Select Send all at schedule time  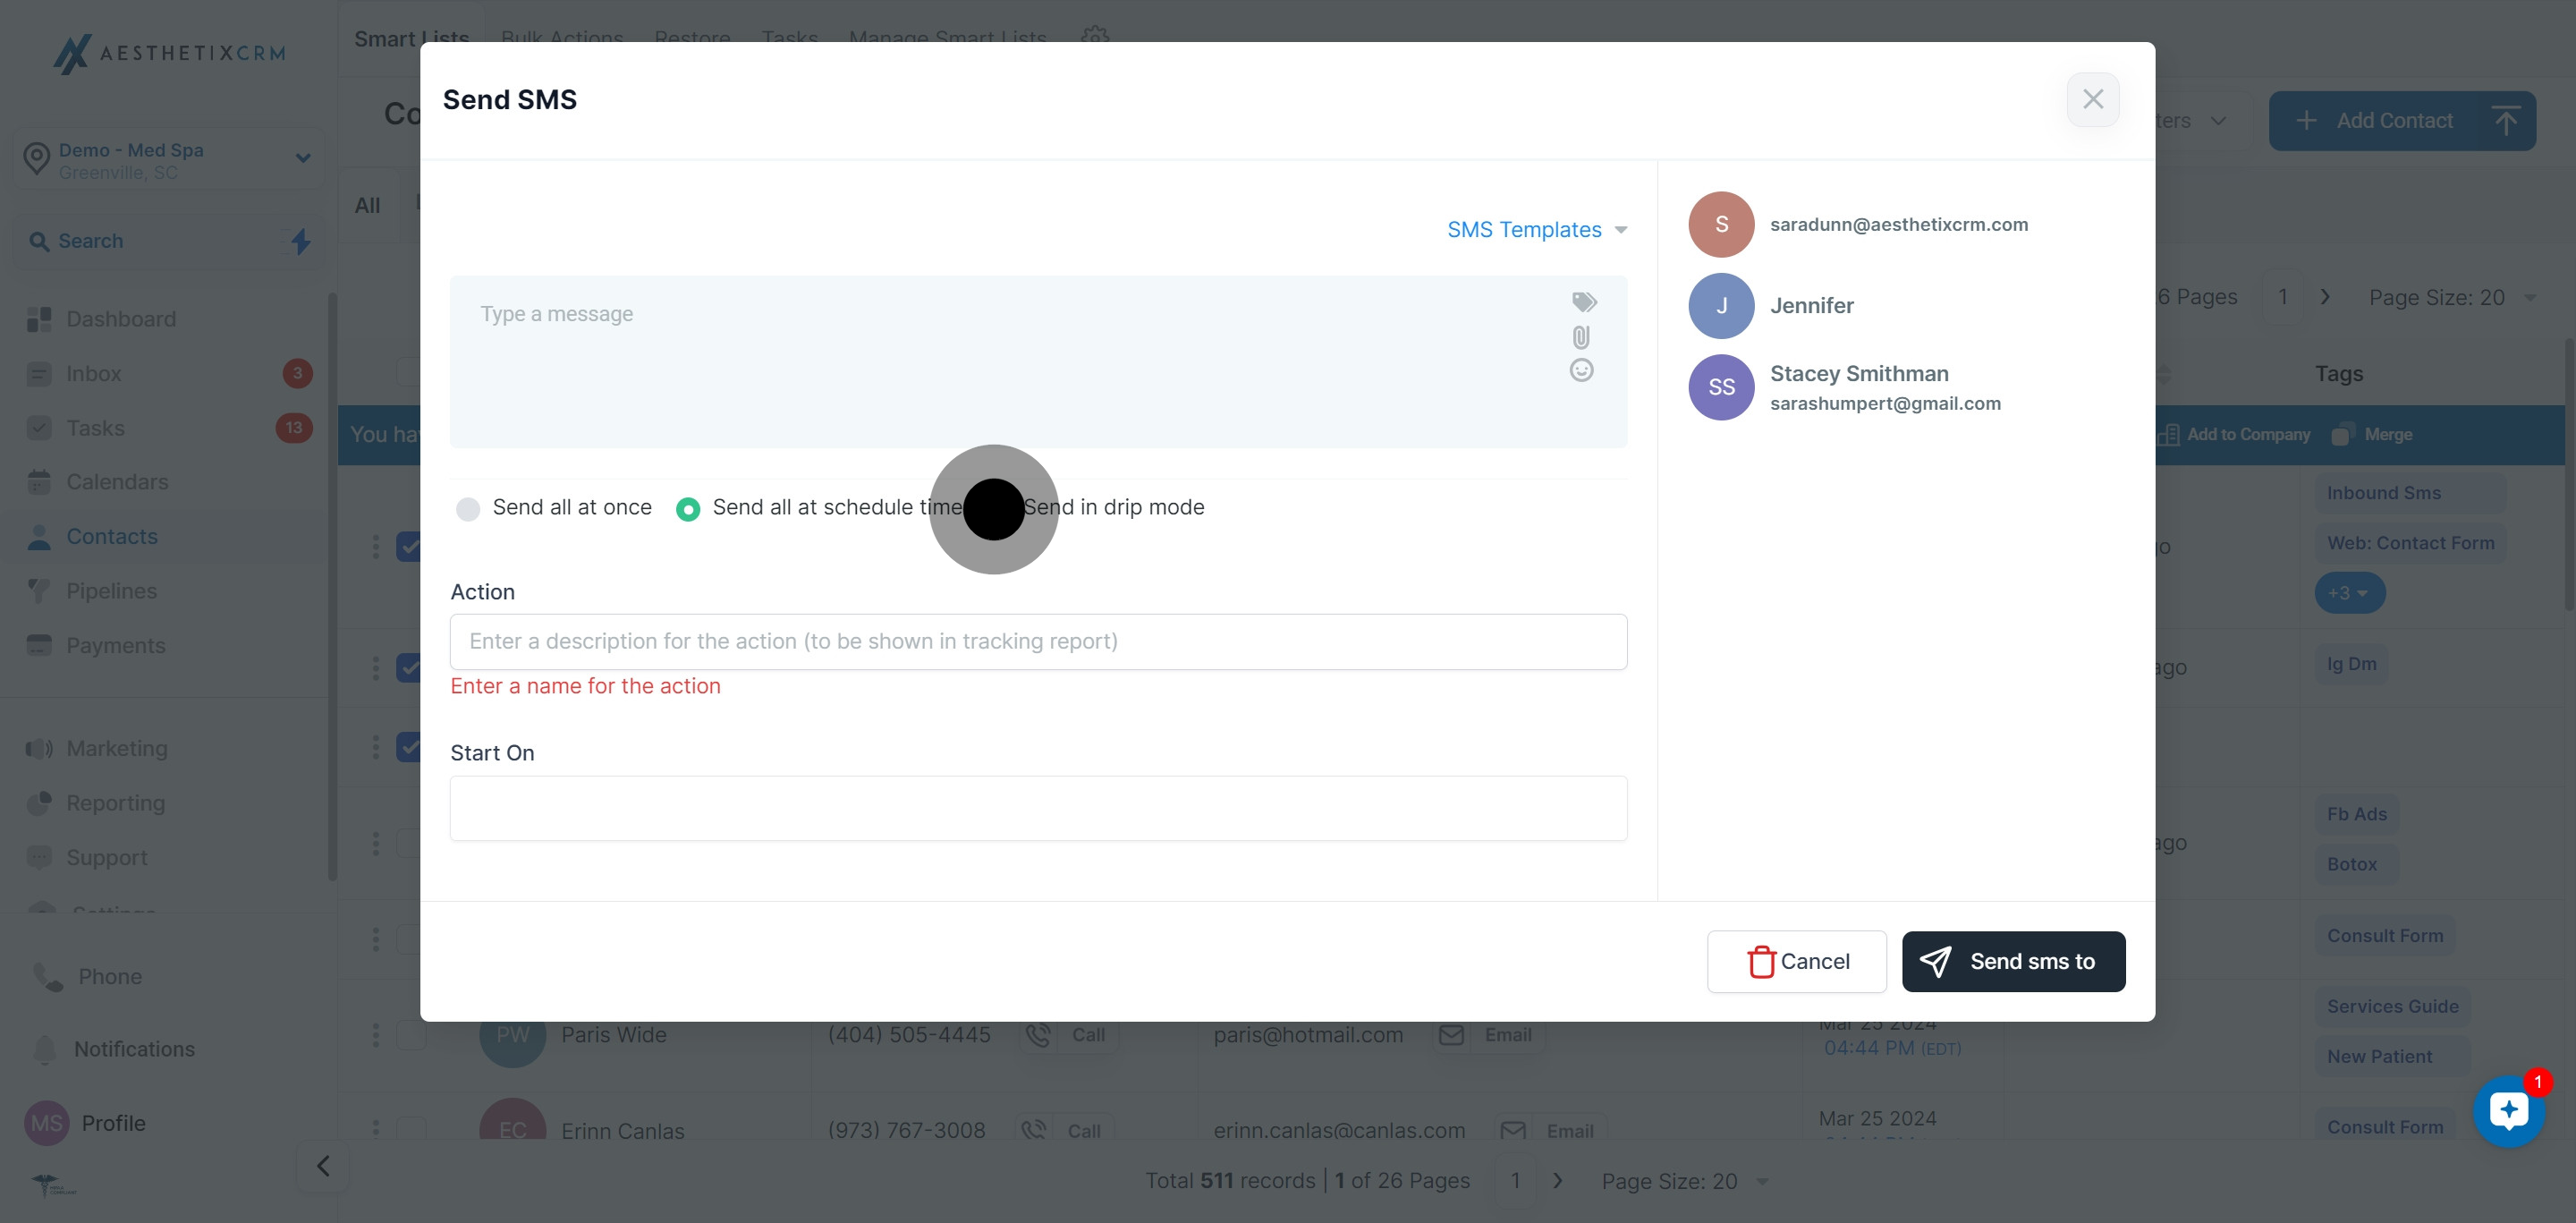point(688,509)
